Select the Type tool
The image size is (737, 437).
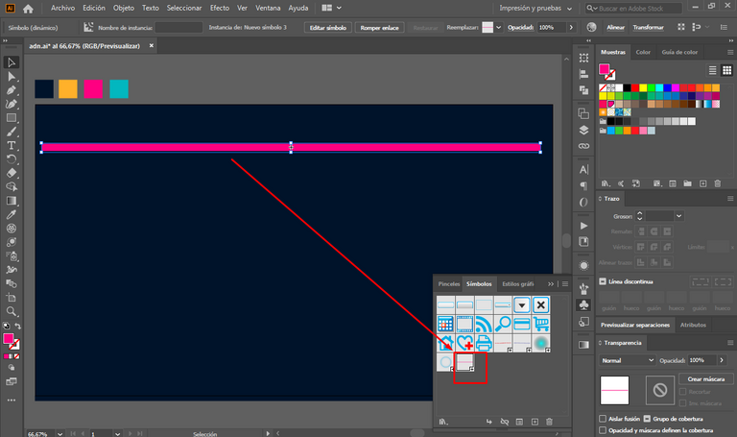tap(12, 145)
